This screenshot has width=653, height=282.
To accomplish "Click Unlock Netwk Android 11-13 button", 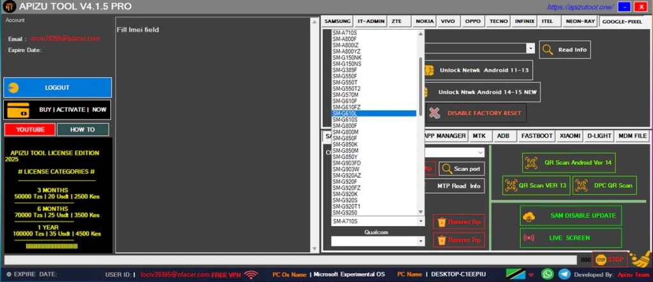I will [478, 70].
